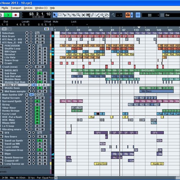Open Auto-Scroll options arrow
The image size is (180, 180).
click(132, 15)
